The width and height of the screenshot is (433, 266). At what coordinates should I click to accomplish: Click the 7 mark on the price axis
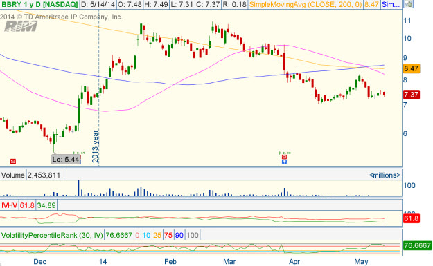[405, 104]
